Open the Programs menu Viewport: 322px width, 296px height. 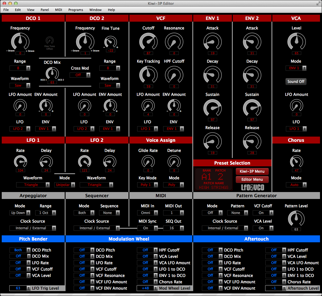click(76, 10)
